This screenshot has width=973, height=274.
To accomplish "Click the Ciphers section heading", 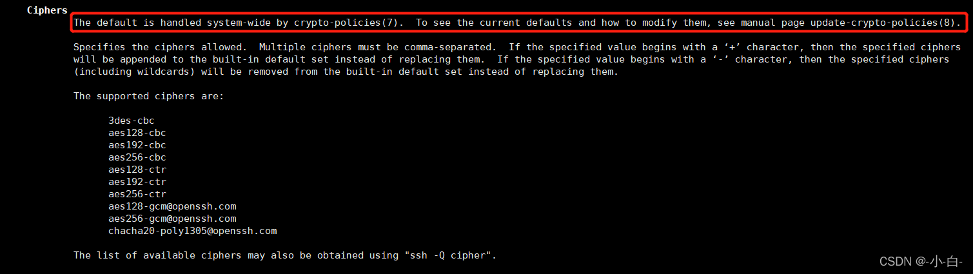I will pos(47,10).
